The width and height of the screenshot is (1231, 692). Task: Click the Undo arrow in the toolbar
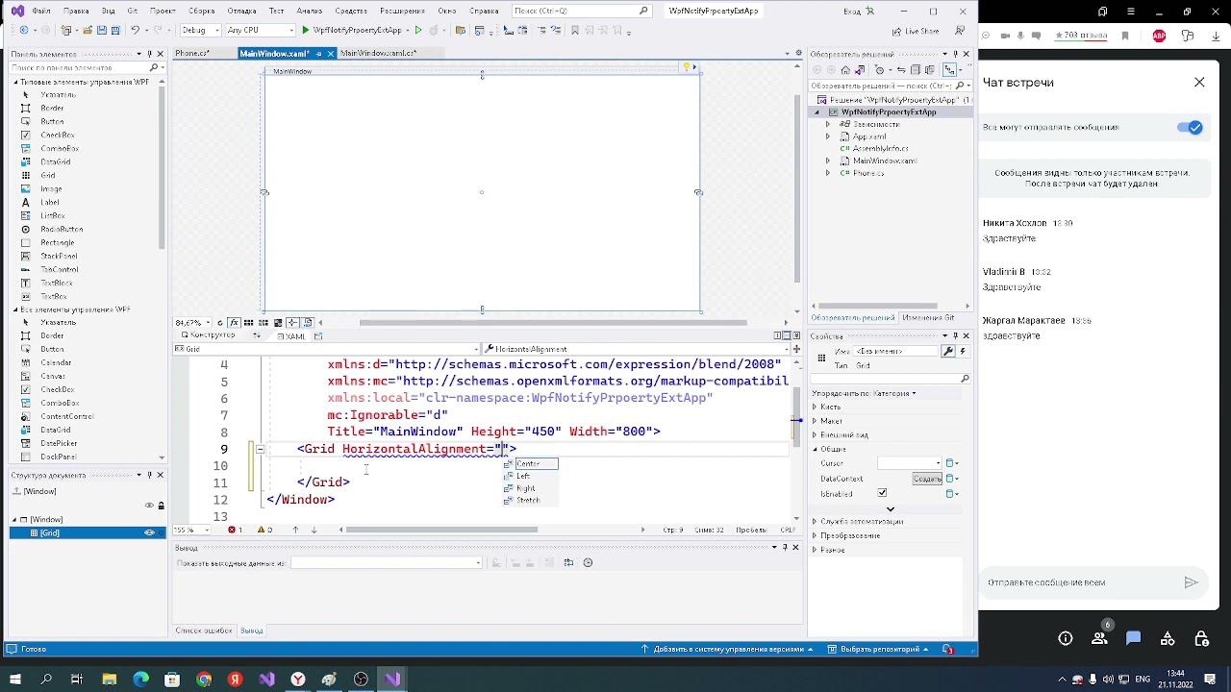pos(135,31)
